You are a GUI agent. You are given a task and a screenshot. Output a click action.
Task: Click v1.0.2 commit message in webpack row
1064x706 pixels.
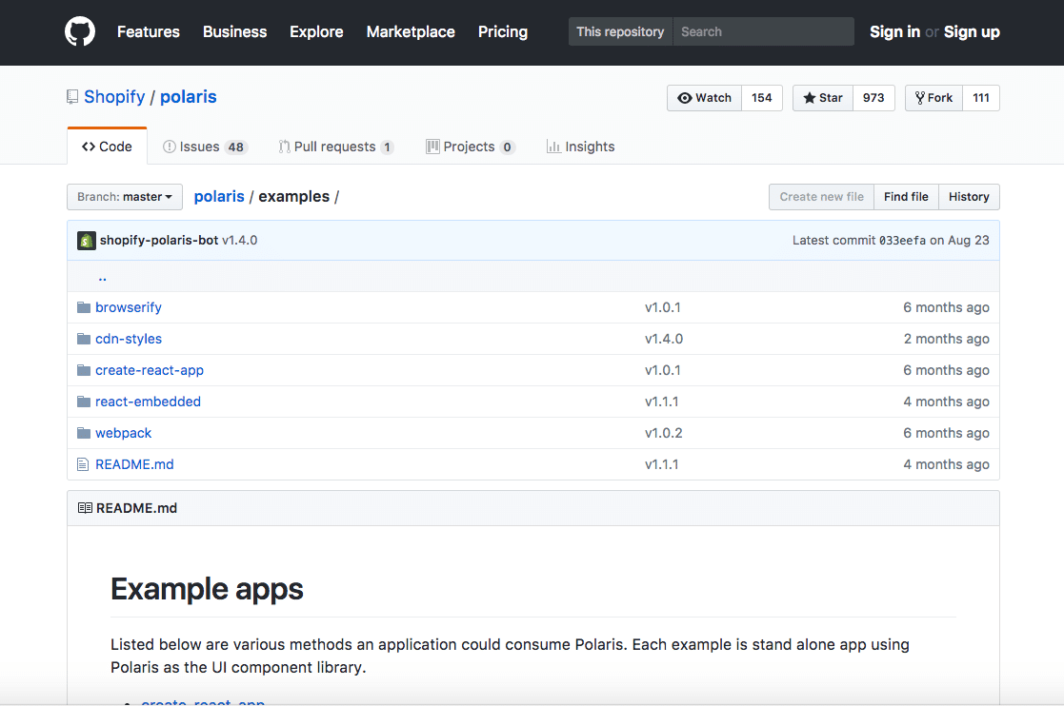pyautogui.click(x=664, y=433)
